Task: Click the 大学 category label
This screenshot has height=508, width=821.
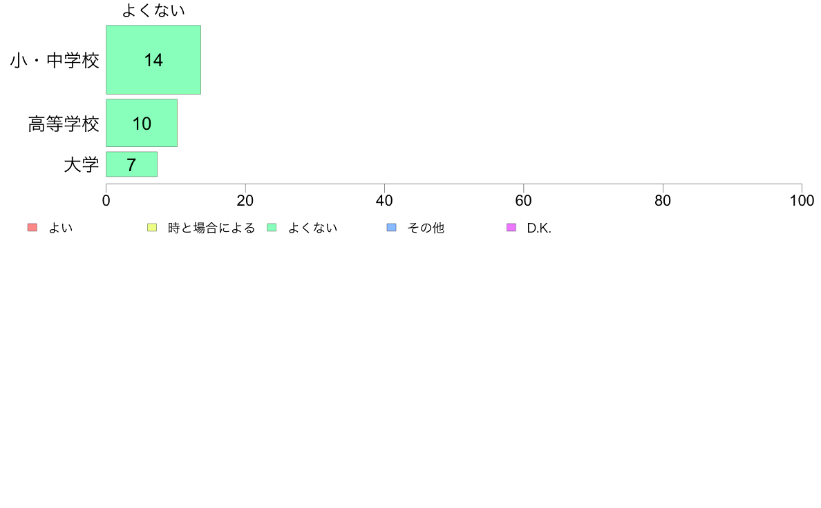Action: 81,165
